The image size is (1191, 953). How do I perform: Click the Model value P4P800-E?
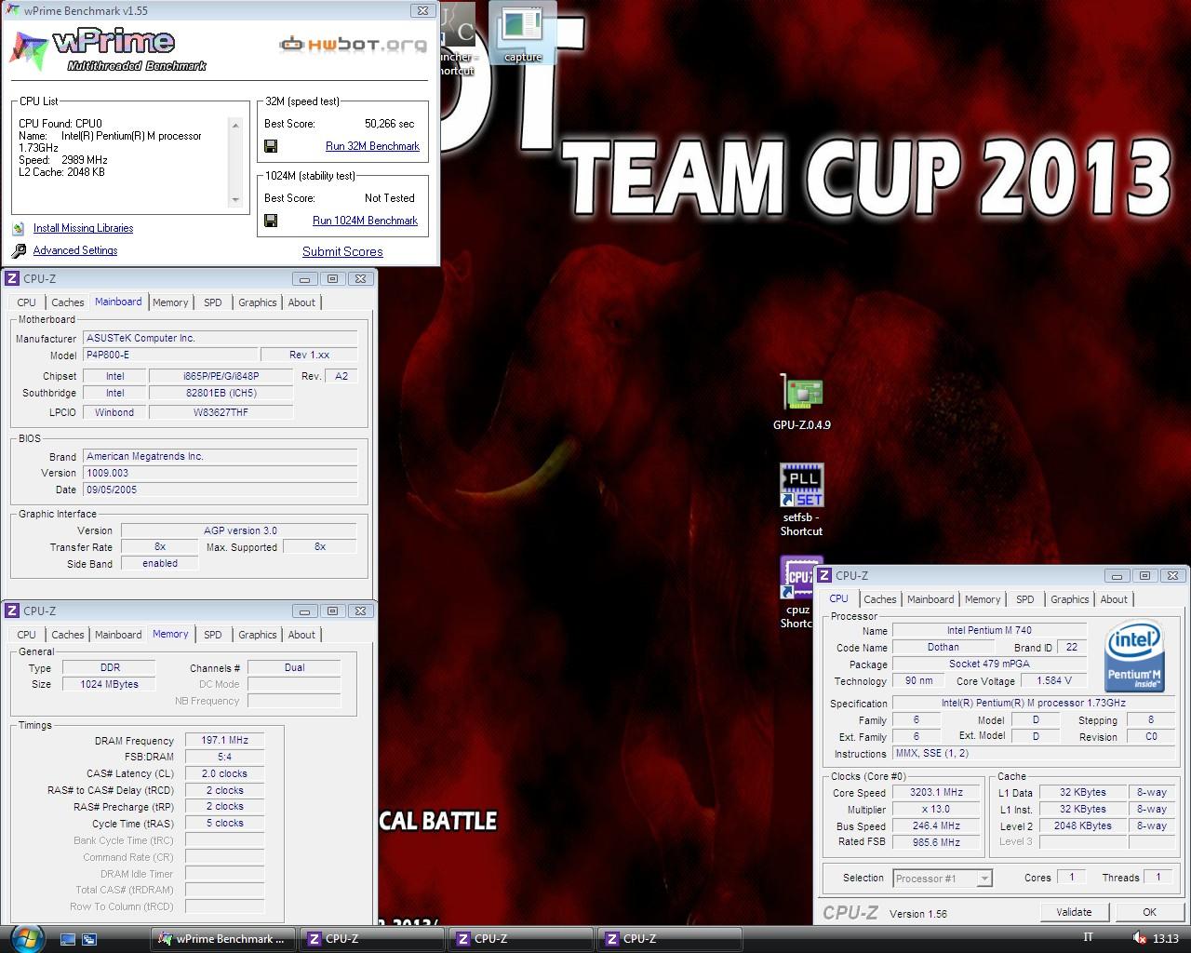pyautogui.click(x=170, y=355)
